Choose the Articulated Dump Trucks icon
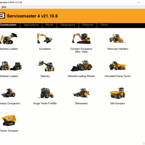145x145 pixels. (117, 66)
